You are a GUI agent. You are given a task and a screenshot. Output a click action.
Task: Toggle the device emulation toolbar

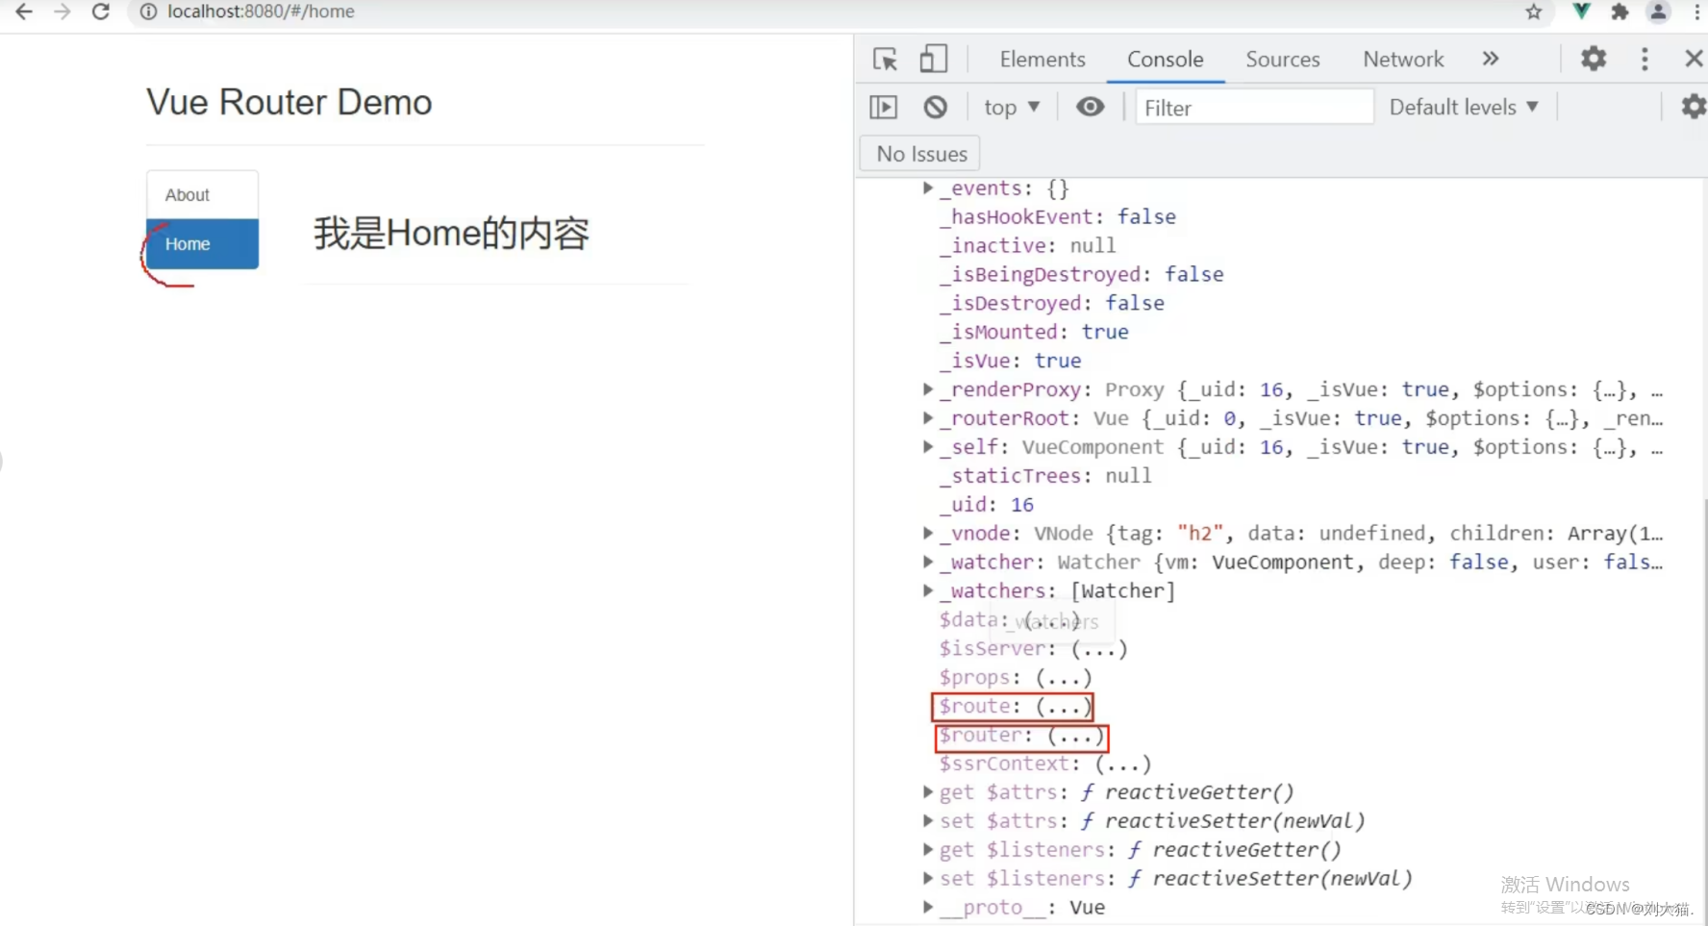[932, 59]
